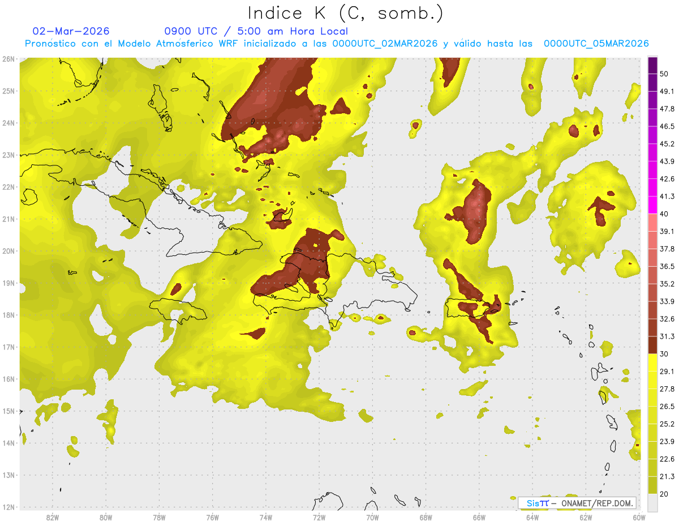This screenshot has height=525, width=679.
Task: Click the colorbar label '45.2'
Action: point(667,144)
